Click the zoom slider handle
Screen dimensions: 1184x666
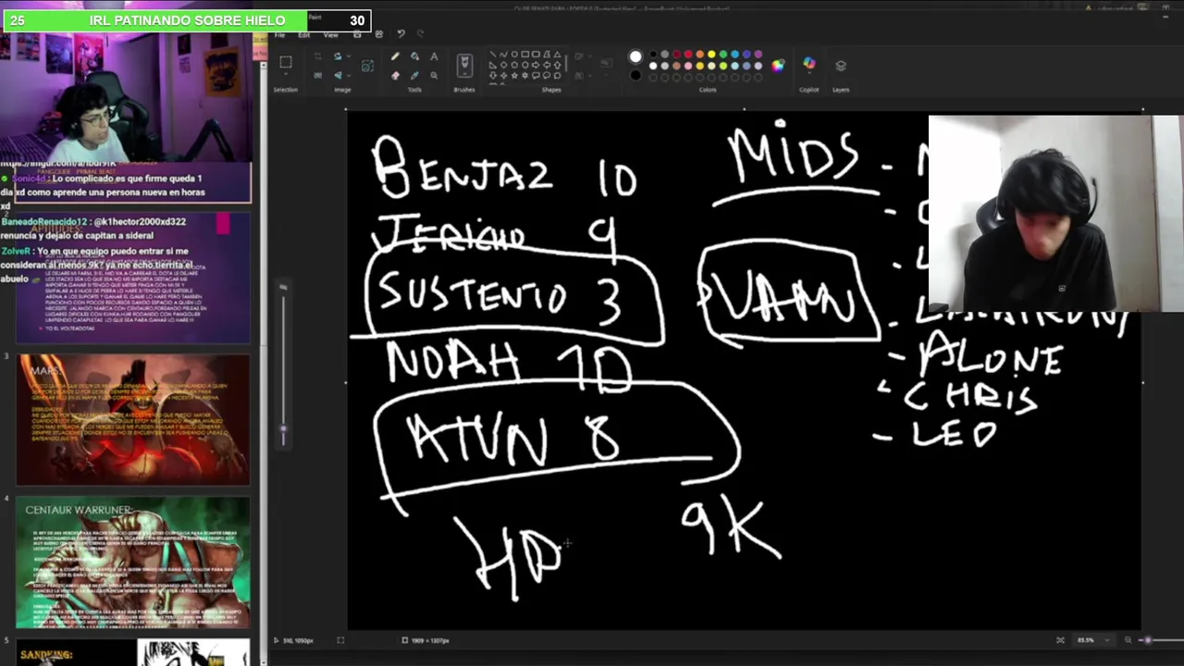click(x=1148, y=640)
